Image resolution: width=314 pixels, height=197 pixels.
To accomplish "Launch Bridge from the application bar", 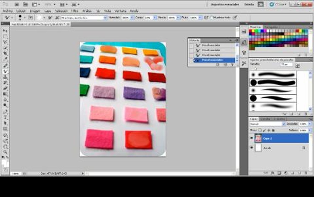I will (x=17, y=4).
